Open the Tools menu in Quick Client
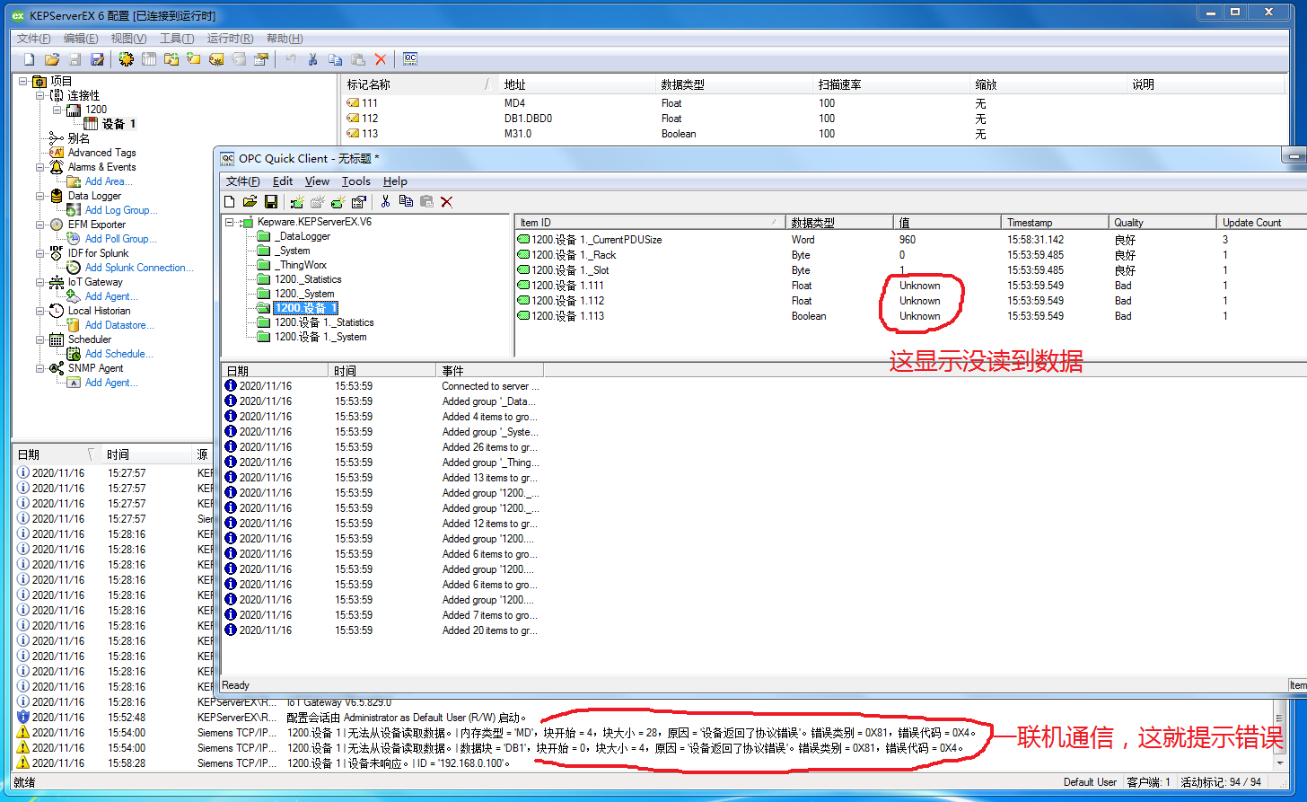 tap(355, 181)
